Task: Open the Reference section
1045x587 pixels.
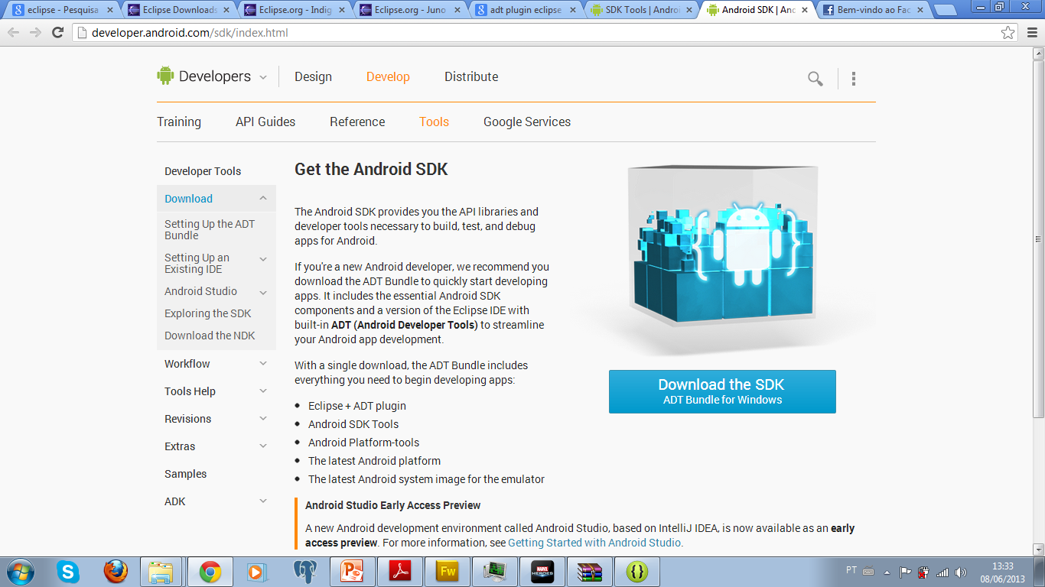Action: coord(357,122)
